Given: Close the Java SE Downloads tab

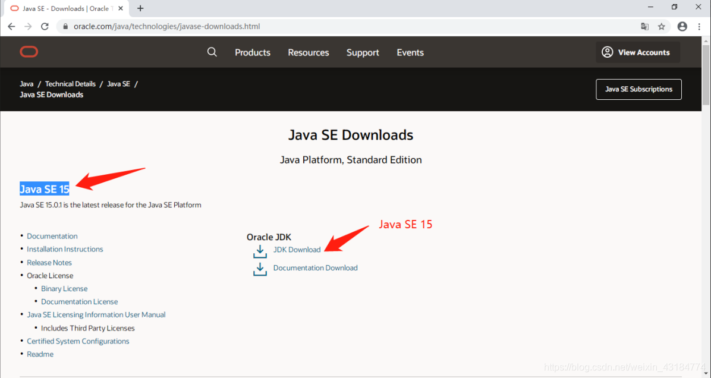Looking at the screenshot, I should (x=121, y=8).
